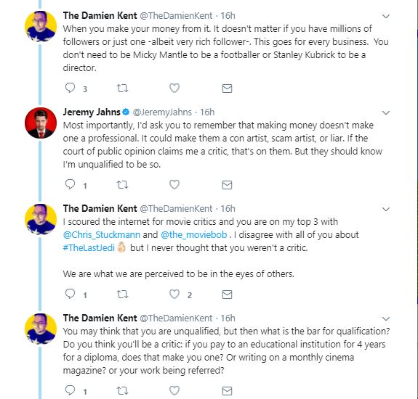This screenshot has width=418, height=399.
Task: Reply to the bar for qualification tweet
Action: pyautogui.click(x=70, y=390)
